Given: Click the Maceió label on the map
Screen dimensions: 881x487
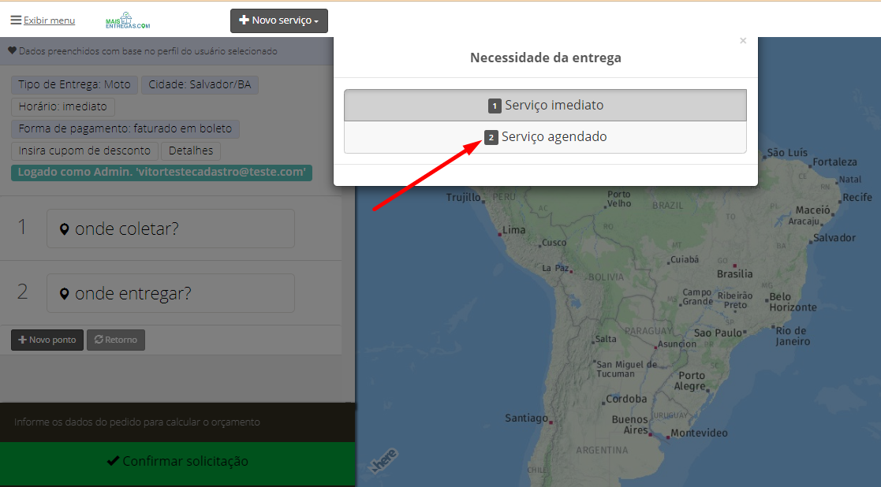Looking at the screenshot, I should (x=812, y=210).
